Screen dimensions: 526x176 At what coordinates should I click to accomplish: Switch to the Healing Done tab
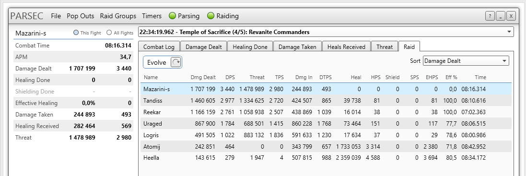(x=250, y=47)
